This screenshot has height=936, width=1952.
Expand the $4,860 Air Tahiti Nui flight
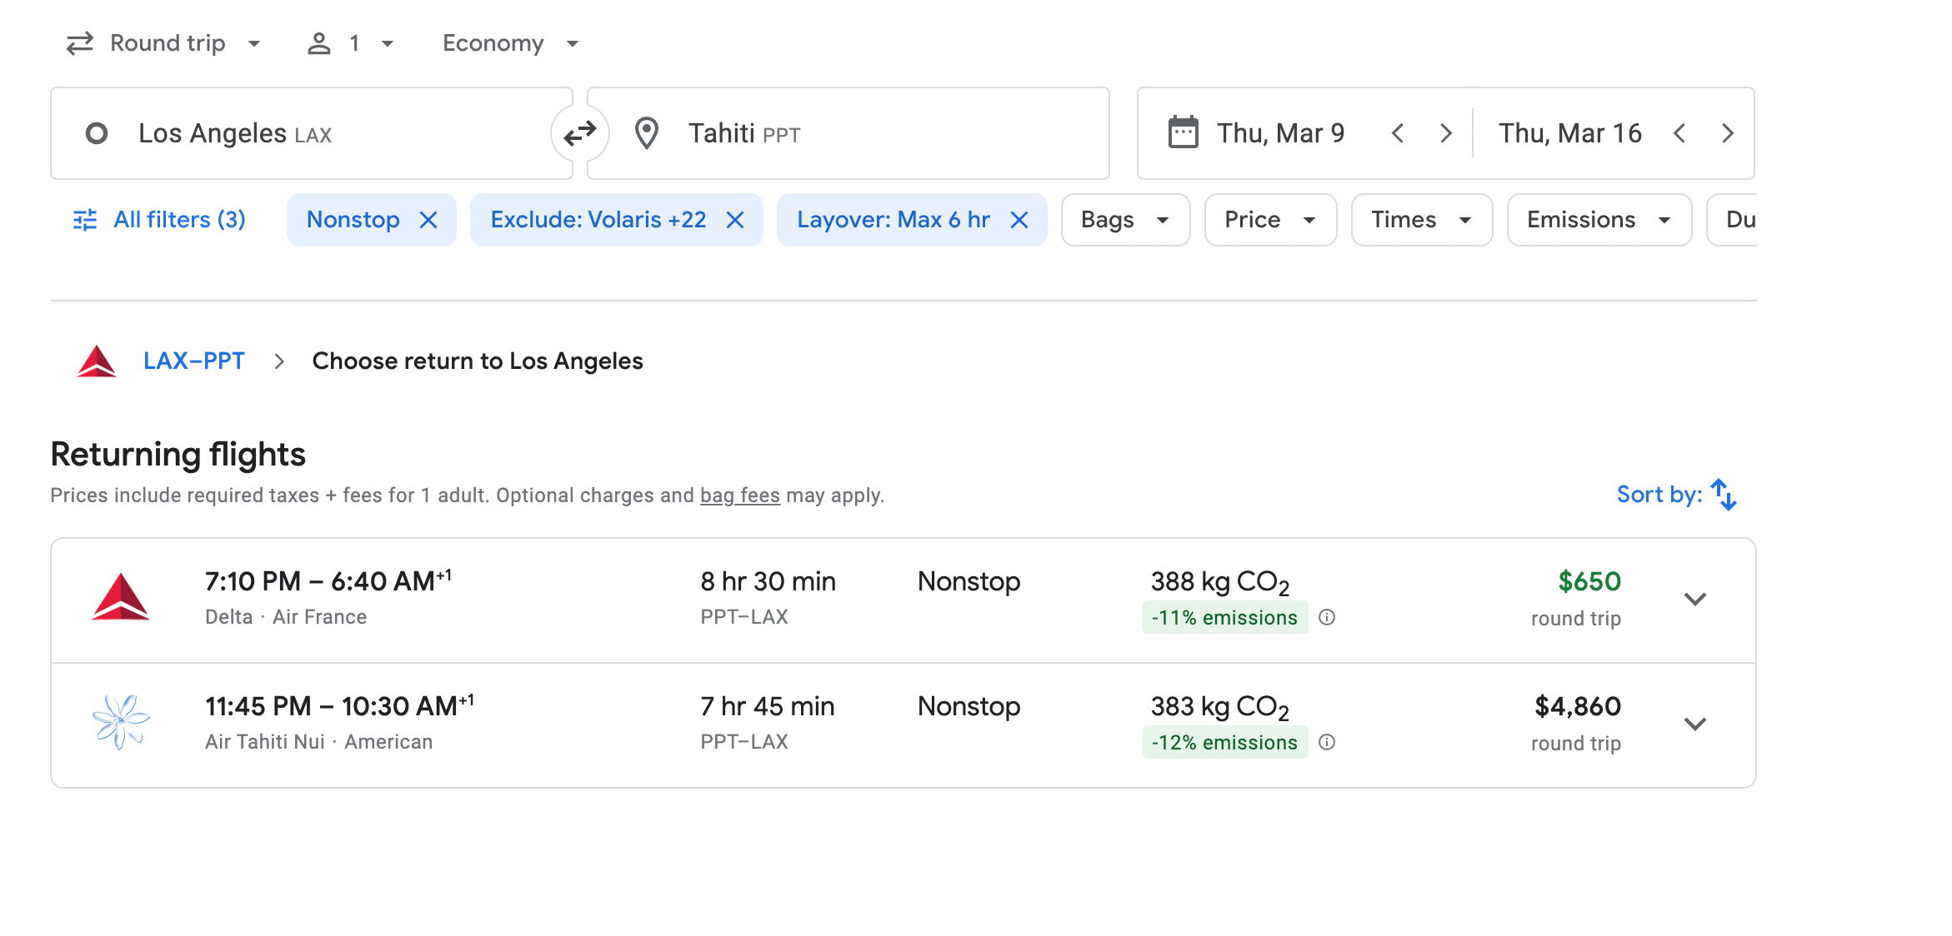click(1694, 724)
